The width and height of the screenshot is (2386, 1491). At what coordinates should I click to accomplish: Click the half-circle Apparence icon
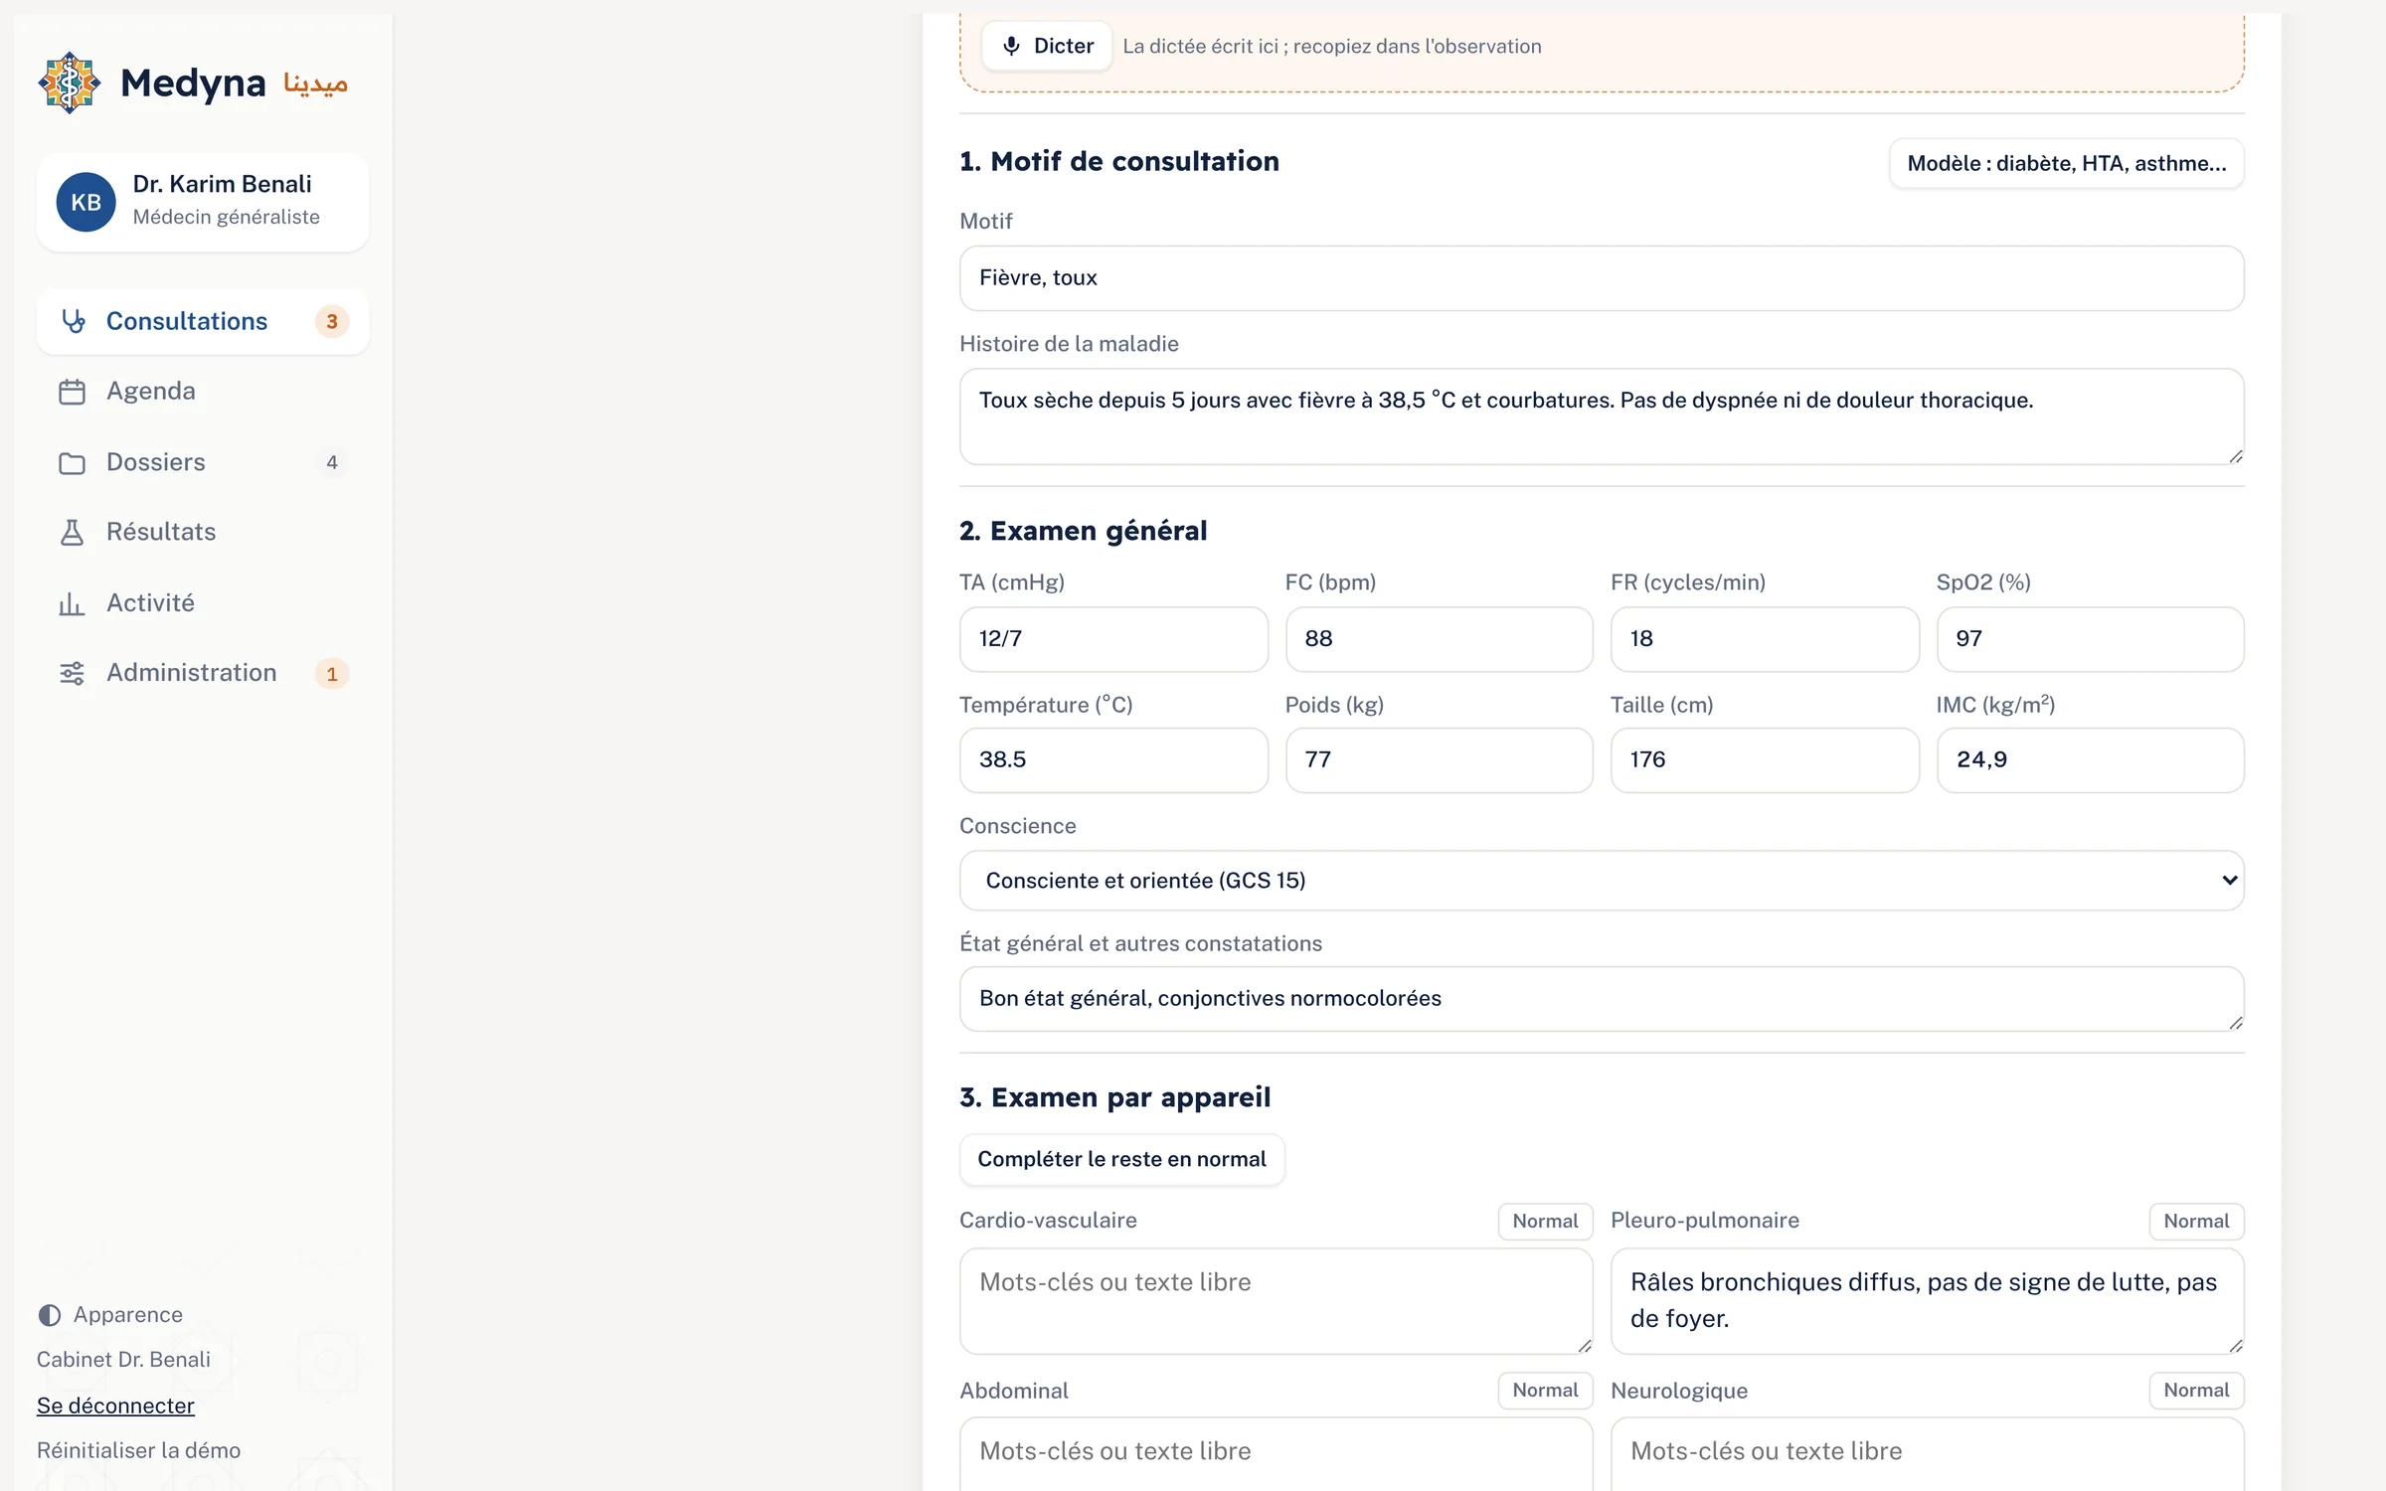50,1315
